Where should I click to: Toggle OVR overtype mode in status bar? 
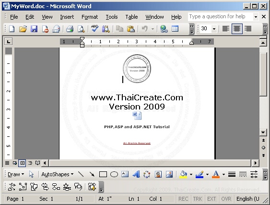(226, 199)
